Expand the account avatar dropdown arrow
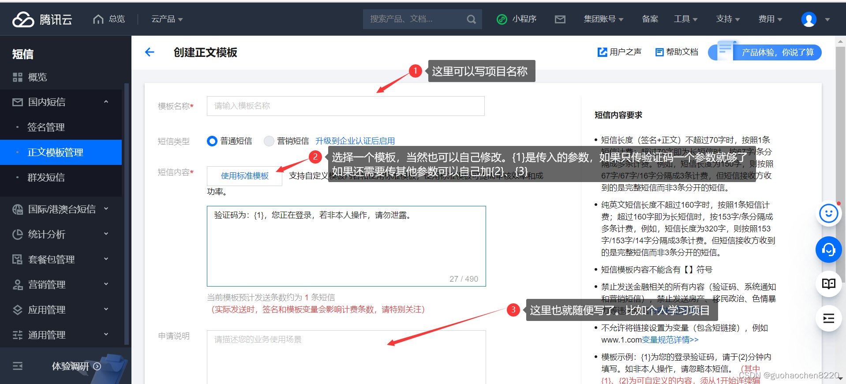This screenshot has width=846, height=384. pos(827,20)
